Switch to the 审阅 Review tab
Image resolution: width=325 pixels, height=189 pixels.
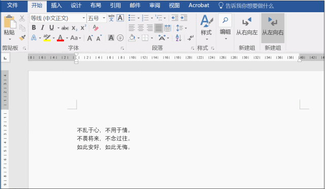tap(154, 6)
